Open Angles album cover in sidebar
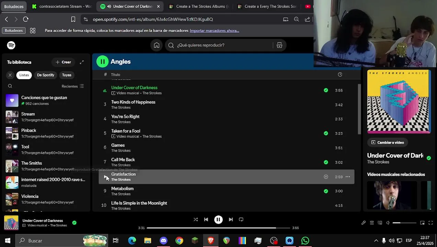Image resolution: width=437 pixels, height=247 pixels. pos(399,102)
